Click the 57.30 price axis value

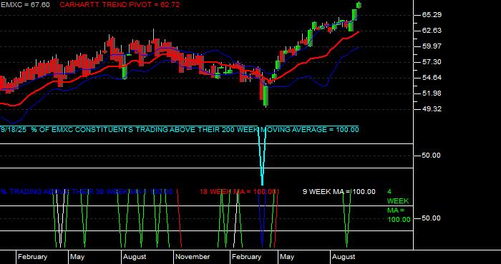tap(432, 62)
